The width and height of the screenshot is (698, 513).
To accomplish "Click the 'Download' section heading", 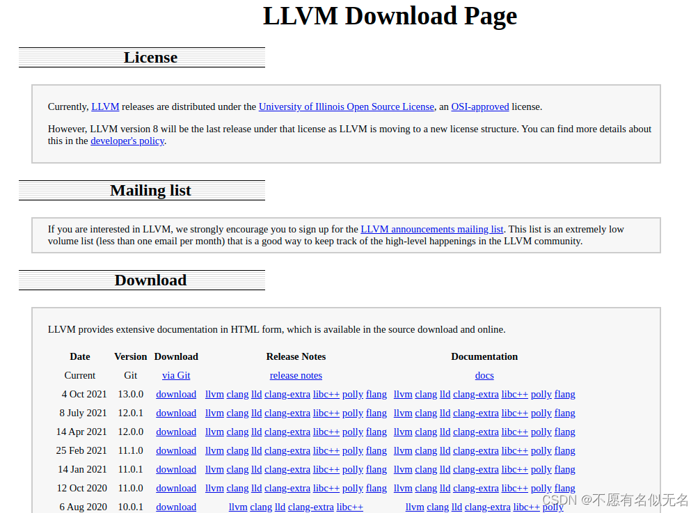I will (150, 280).
